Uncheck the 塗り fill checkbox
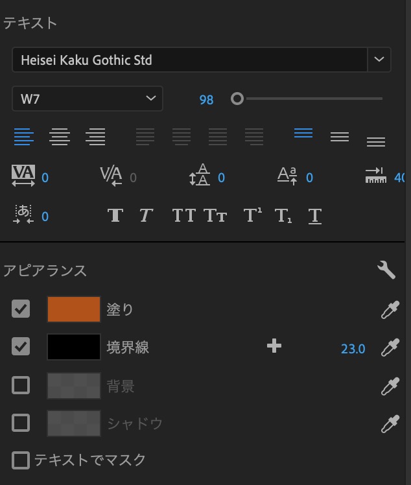411x485 pixels. coord(21,309)
